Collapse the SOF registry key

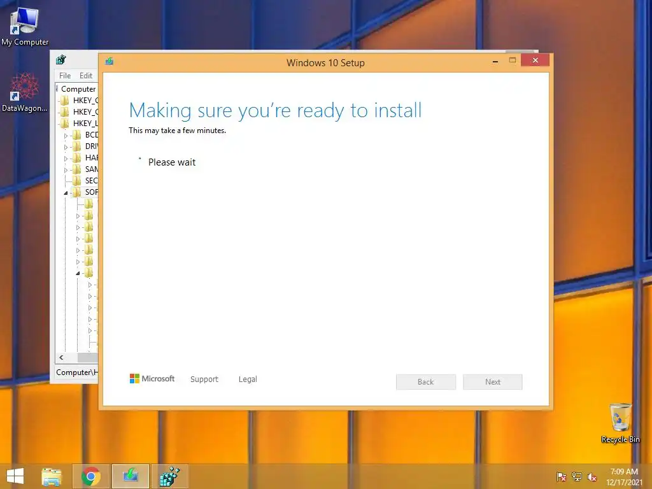[x=66, y=193]
